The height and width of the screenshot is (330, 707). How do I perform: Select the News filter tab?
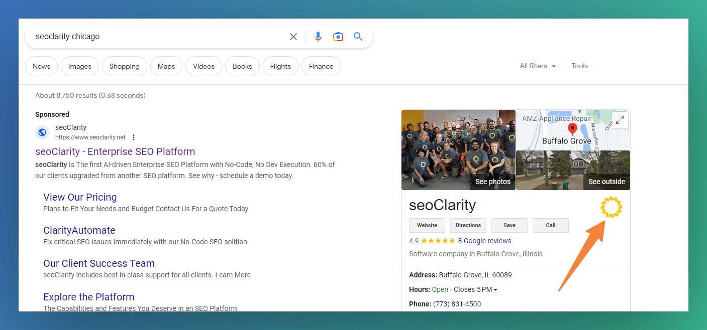[x=41, y=66]
